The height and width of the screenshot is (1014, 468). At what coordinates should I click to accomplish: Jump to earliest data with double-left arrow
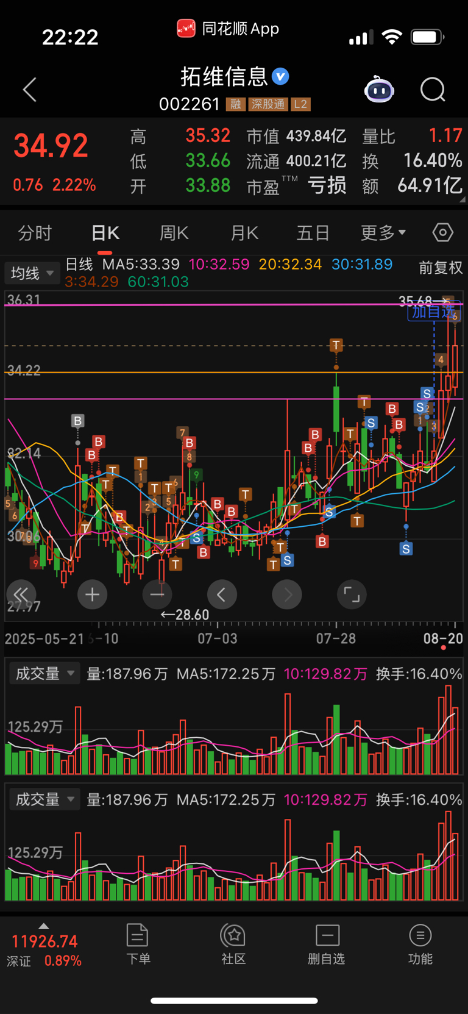coord(21,594)
